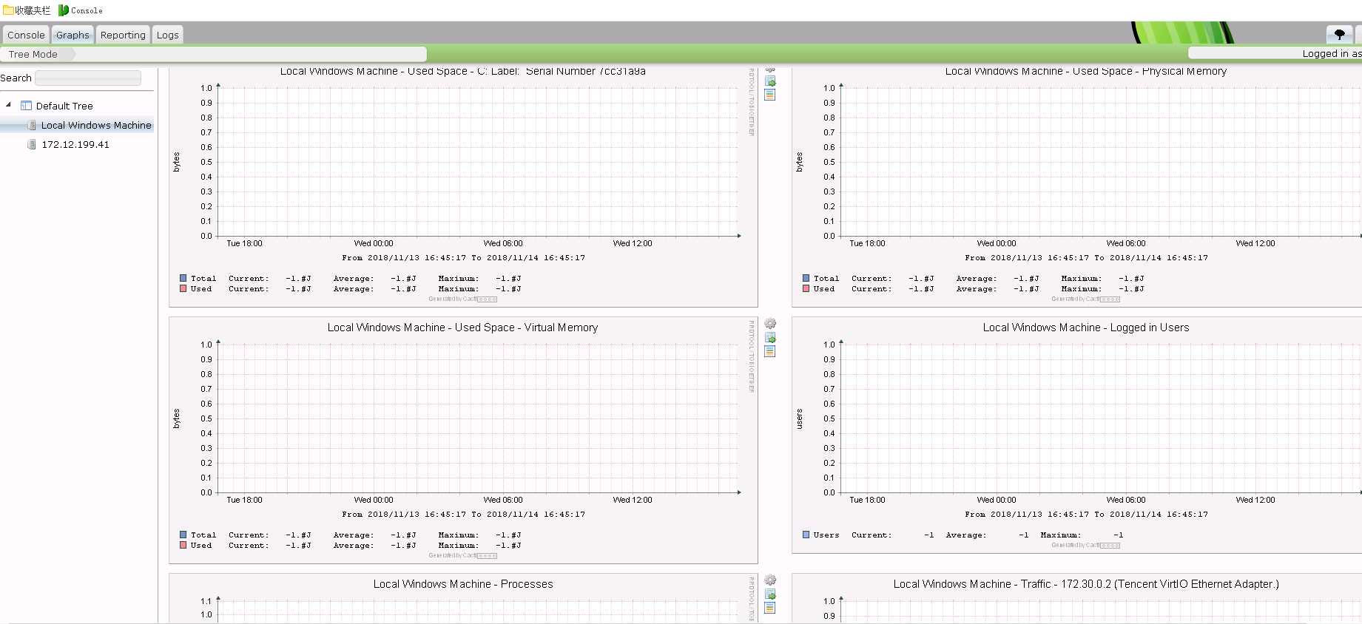Click the Default Tree icon

(26, 106)
